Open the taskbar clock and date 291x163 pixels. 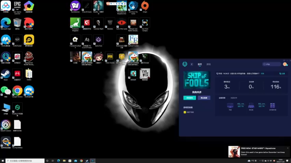tap(280, 161)
